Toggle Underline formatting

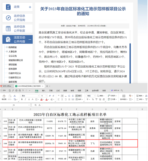coord(29,99)
